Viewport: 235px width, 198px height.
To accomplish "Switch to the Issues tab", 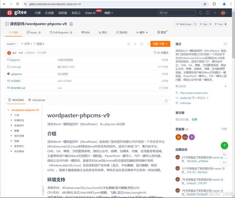I will 34,32.
